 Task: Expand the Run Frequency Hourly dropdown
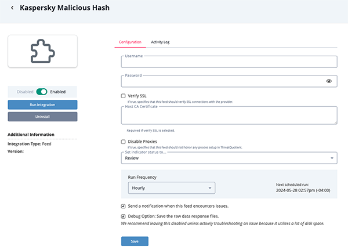171,188
